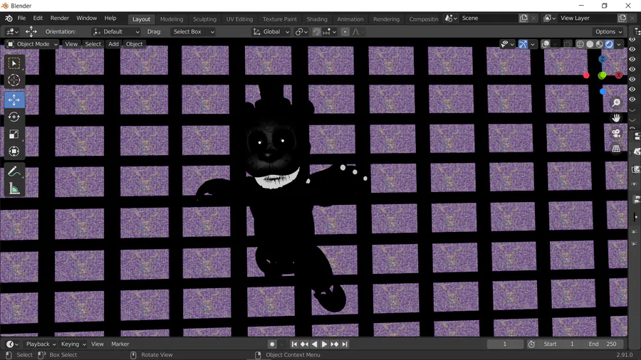Open the Keying dropdown in timeline
This screenshot has height=360, width=641.
73,344
